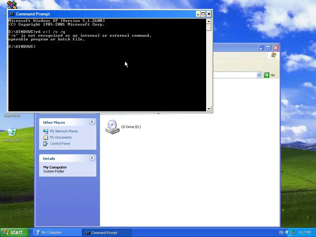Click the Windows flag logo in My Computer
Screen dimensions: 316x237
coord(274,55)
